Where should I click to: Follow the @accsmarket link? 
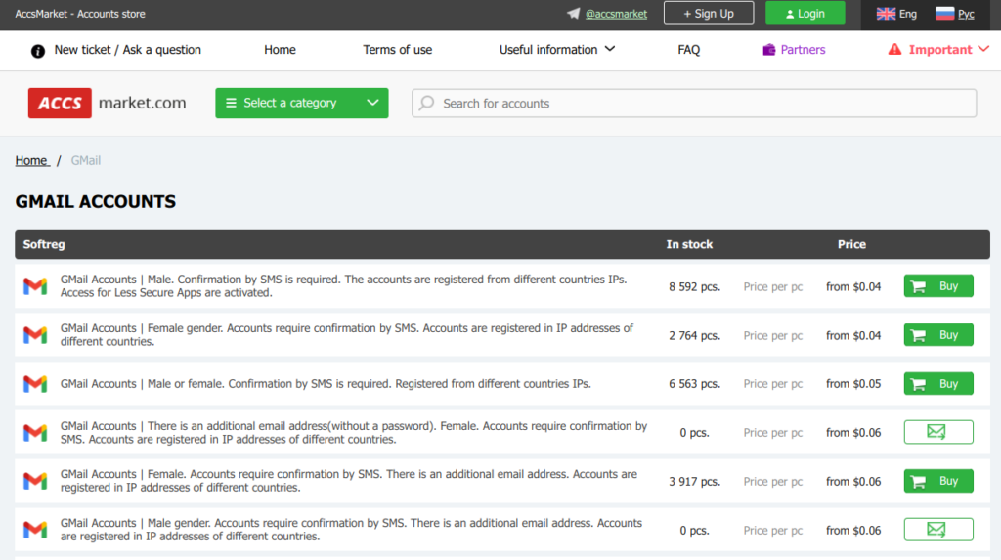(x=616, y=14)
